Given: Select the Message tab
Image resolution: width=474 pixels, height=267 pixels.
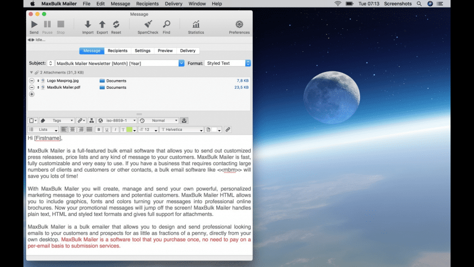Looking at the screenshot, I should (x=92, y=51).
